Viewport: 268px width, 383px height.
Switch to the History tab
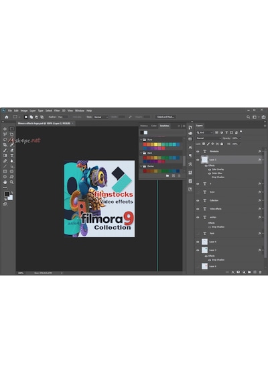click(x=144, y=126)
